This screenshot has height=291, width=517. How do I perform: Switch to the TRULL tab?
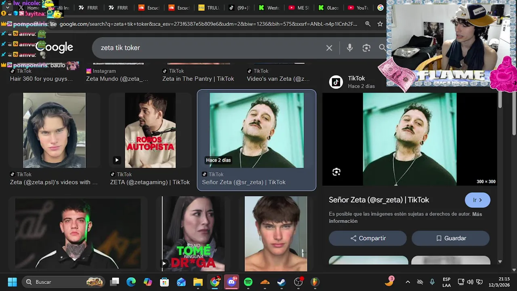(x=209, y=8)
